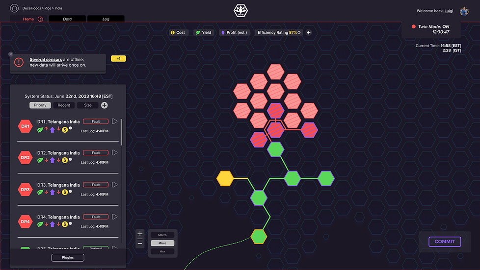Viewport: 480px width, 270px height.
Task: Dismiss the sensors offline notification
Action: coord(11,54)
